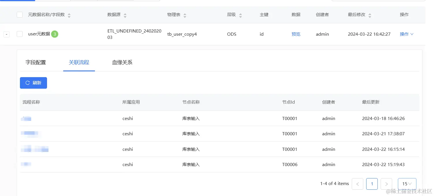Go to previous page arrow in pagination
The width and height of the screenshot is (434, 196).
(358, 184)
